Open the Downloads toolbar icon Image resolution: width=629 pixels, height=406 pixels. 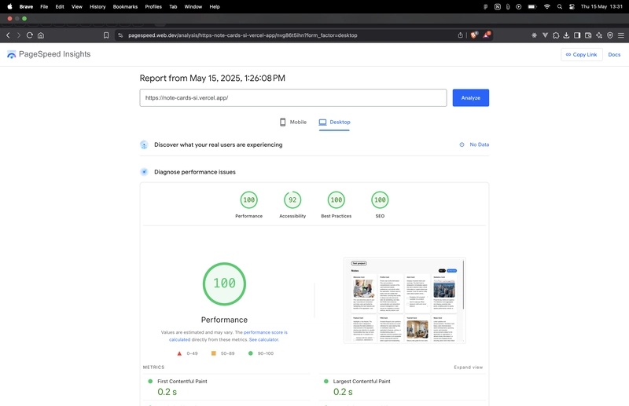(x=566, y=35)
